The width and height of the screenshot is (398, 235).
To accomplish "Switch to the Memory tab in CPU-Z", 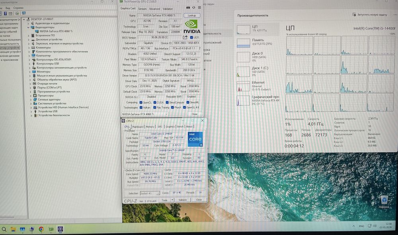I will point(150,127).
